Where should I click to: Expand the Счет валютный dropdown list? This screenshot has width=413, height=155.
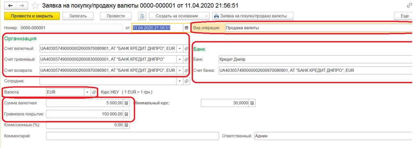point(180,48)
